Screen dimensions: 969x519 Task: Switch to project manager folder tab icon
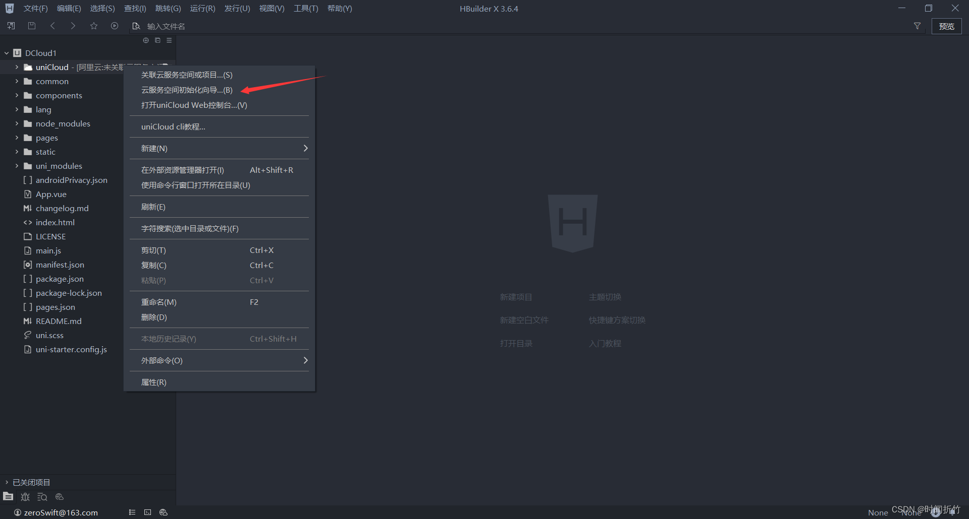(8, 496)
